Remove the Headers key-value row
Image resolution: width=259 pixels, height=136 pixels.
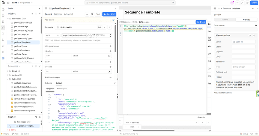click(x=109, y=56)
